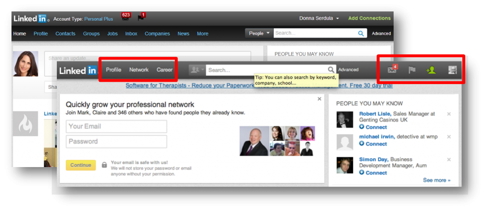
Task: Click the Personal Plus account type link
Action: point(99,19)
